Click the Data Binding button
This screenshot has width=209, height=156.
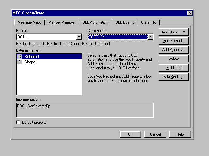(173, 77)
